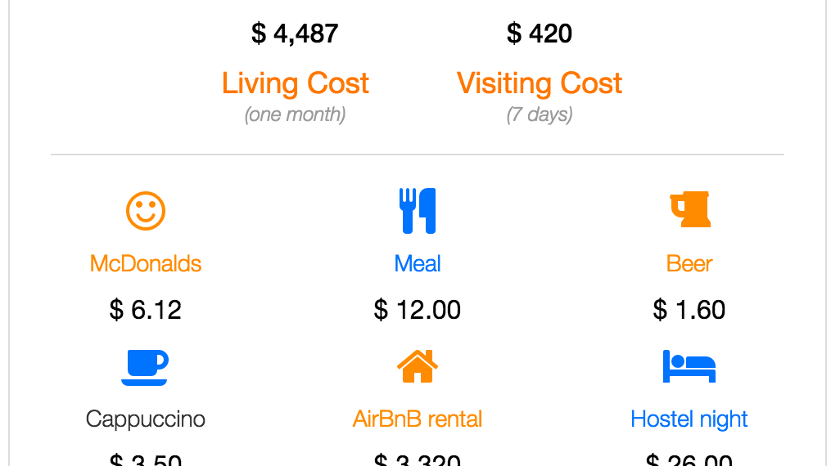The image size is (840, 466).
Task: Open the Living Cost heading link
Action: click(x=296, y=83)
